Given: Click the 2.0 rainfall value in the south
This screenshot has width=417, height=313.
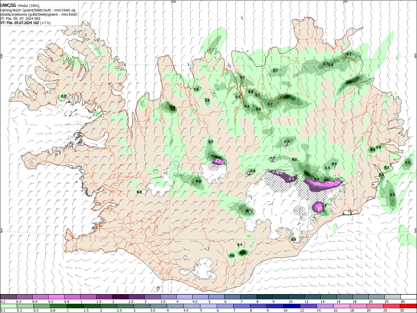Looking at the screenshot, I should coord(242,253).
